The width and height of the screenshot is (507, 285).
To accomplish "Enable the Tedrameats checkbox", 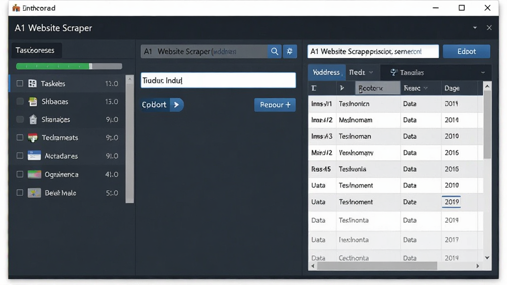I will click(x=20, y=138).
